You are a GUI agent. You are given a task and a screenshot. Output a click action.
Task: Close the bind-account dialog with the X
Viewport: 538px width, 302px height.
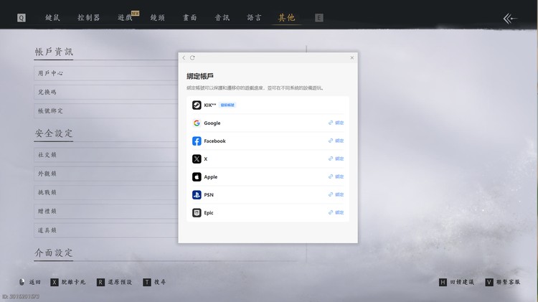[x=351, y=57]
